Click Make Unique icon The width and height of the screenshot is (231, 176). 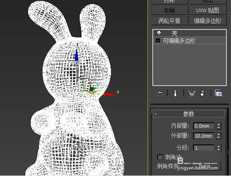(x=192, y=93)
